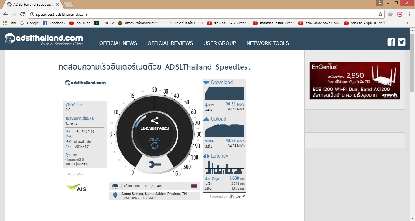This screenshot has height=221, width=415.
Task: Open the Apple ID bookmark
Action: click(365, 23)
